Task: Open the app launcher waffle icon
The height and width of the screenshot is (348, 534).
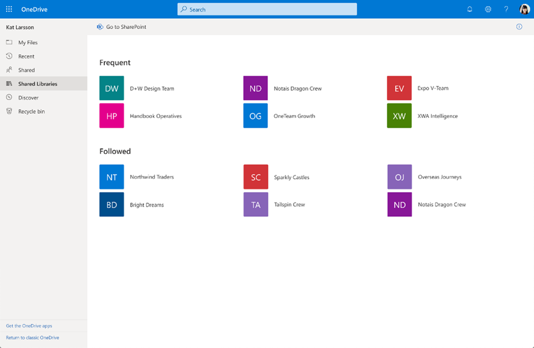Action: tap(9, 9)
